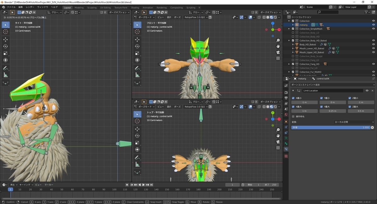The width and height of the screenshot is (377, 204).
Task: Switch to the UV Editing workspace tab
Action: (106, 8)
